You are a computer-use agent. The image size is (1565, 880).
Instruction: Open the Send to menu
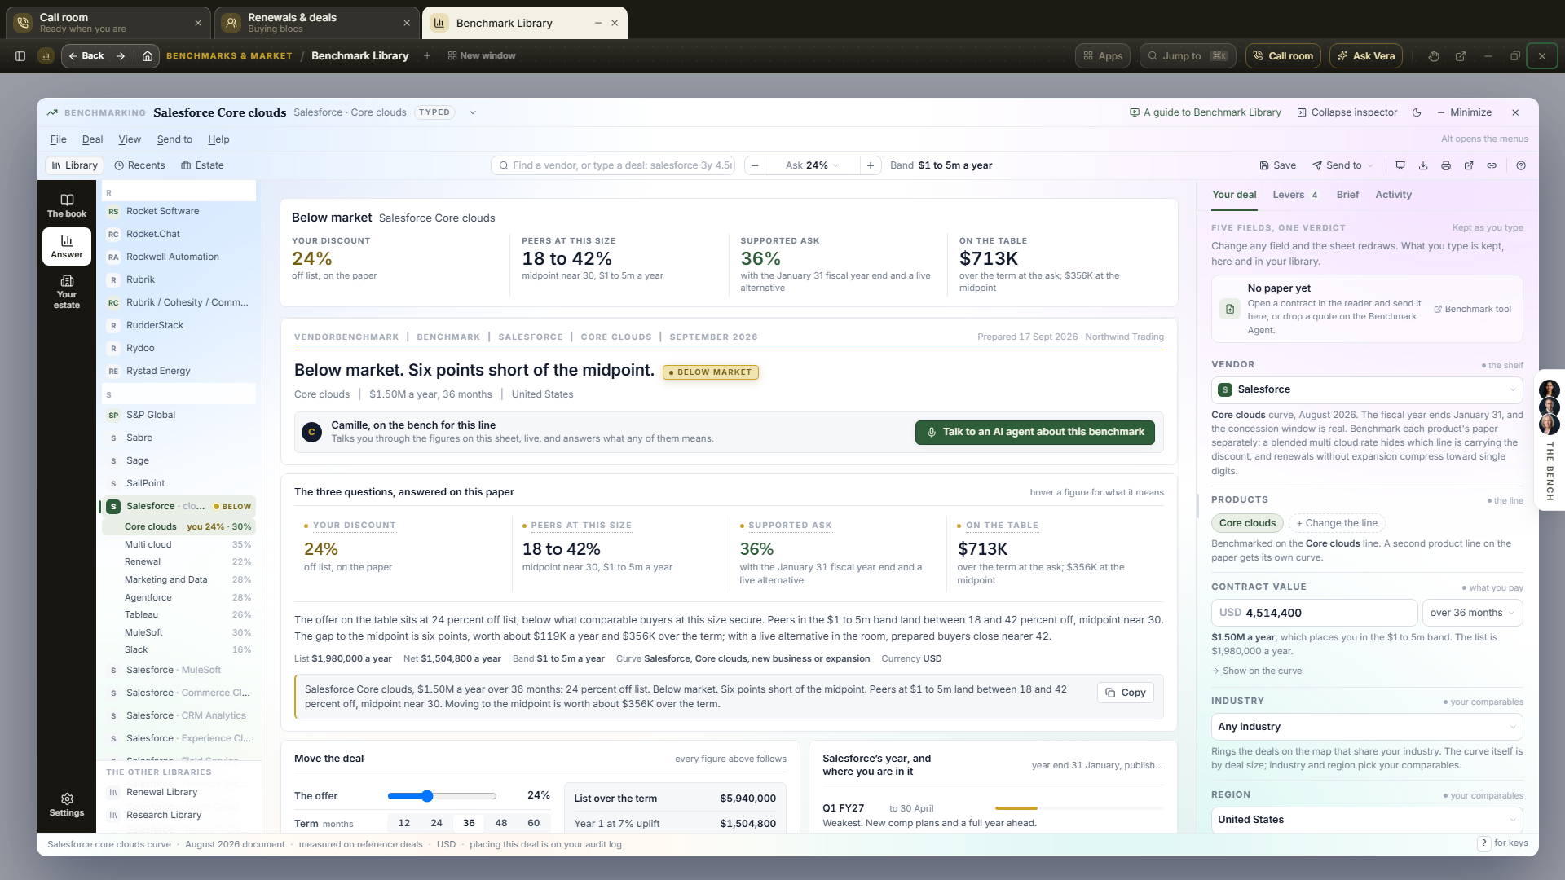click(x=174, y=139)
